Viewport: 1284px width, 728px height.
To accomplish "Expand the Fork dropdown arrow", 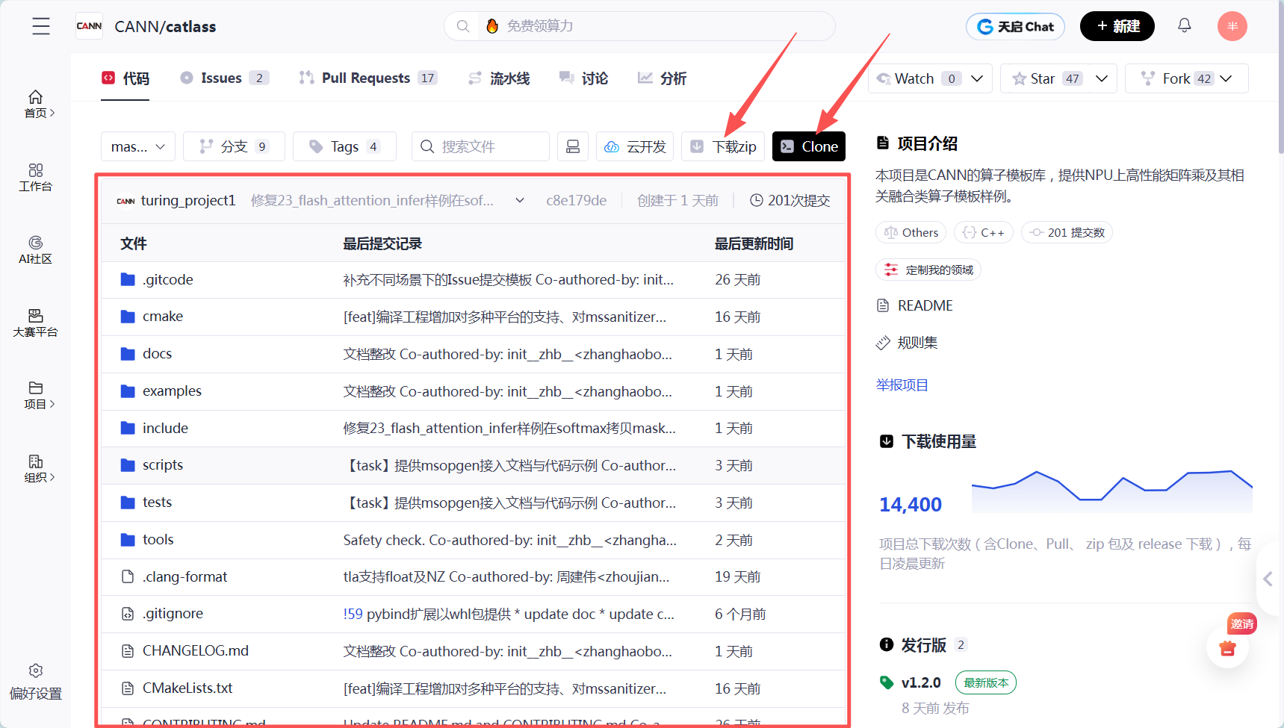I will pyautogui.click(x=1226, y=78).
